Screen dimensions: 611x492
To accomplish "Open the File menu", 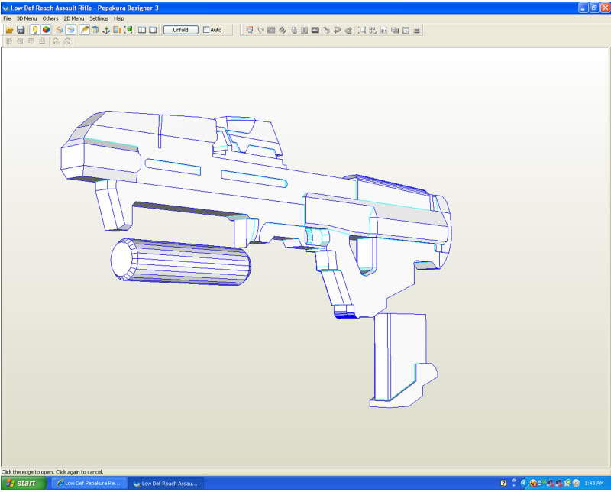I will [7, 18].
